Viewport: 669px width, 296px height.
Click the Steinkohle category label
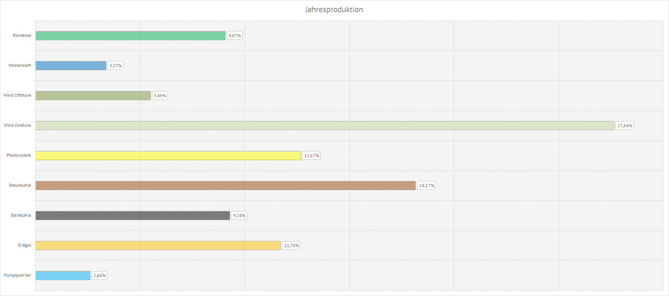21,215
